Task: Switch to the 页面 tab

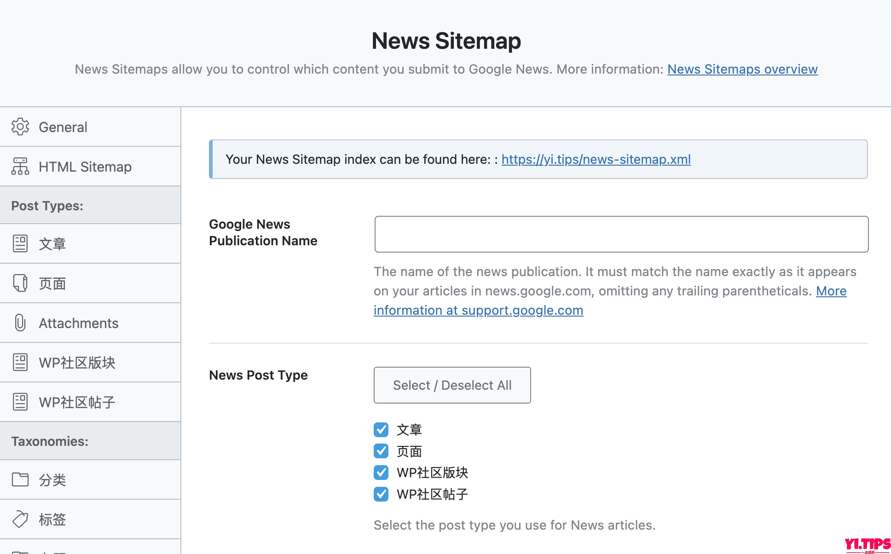Action: [x=90, y=283]
